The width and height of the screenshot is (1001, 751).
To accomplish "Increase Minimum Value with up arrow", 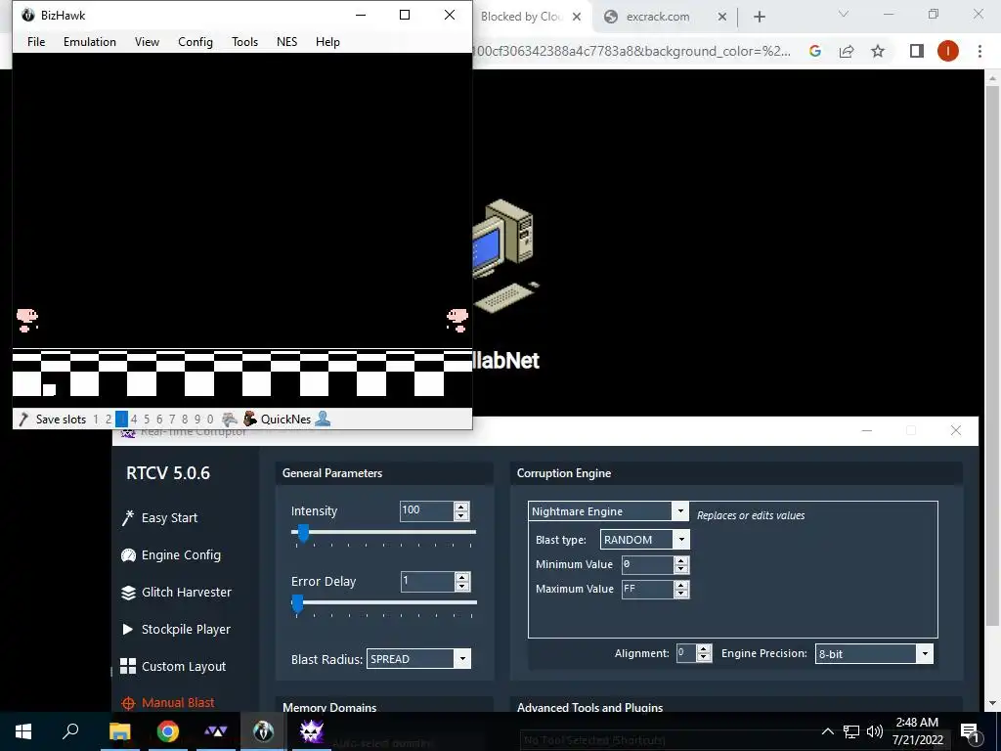I will click(681, 560).
